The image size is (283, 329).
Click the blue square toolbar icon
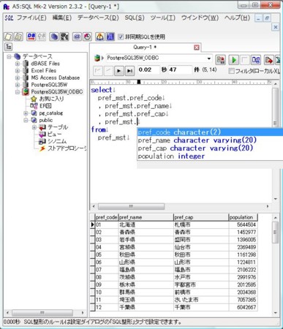point(110,37)
